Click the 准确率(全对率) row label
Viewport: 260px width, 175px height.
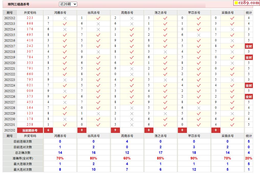[x=23, y=158]
